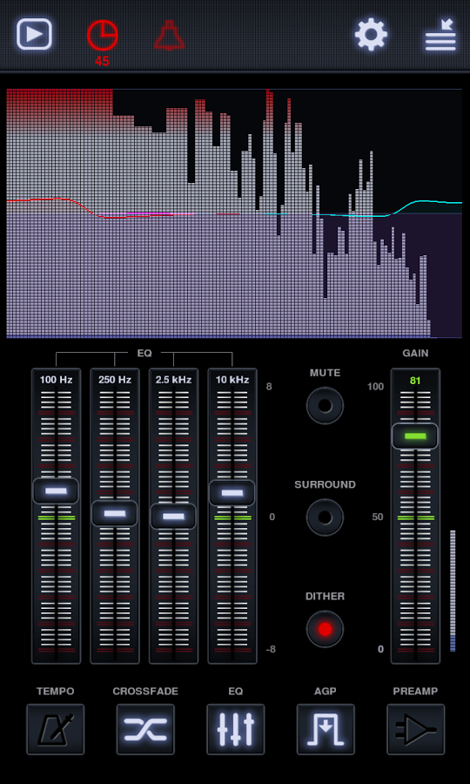Screen dimensions: 470x784
Task: Open settings via the gear icon
Action: (x=371, y=35)
